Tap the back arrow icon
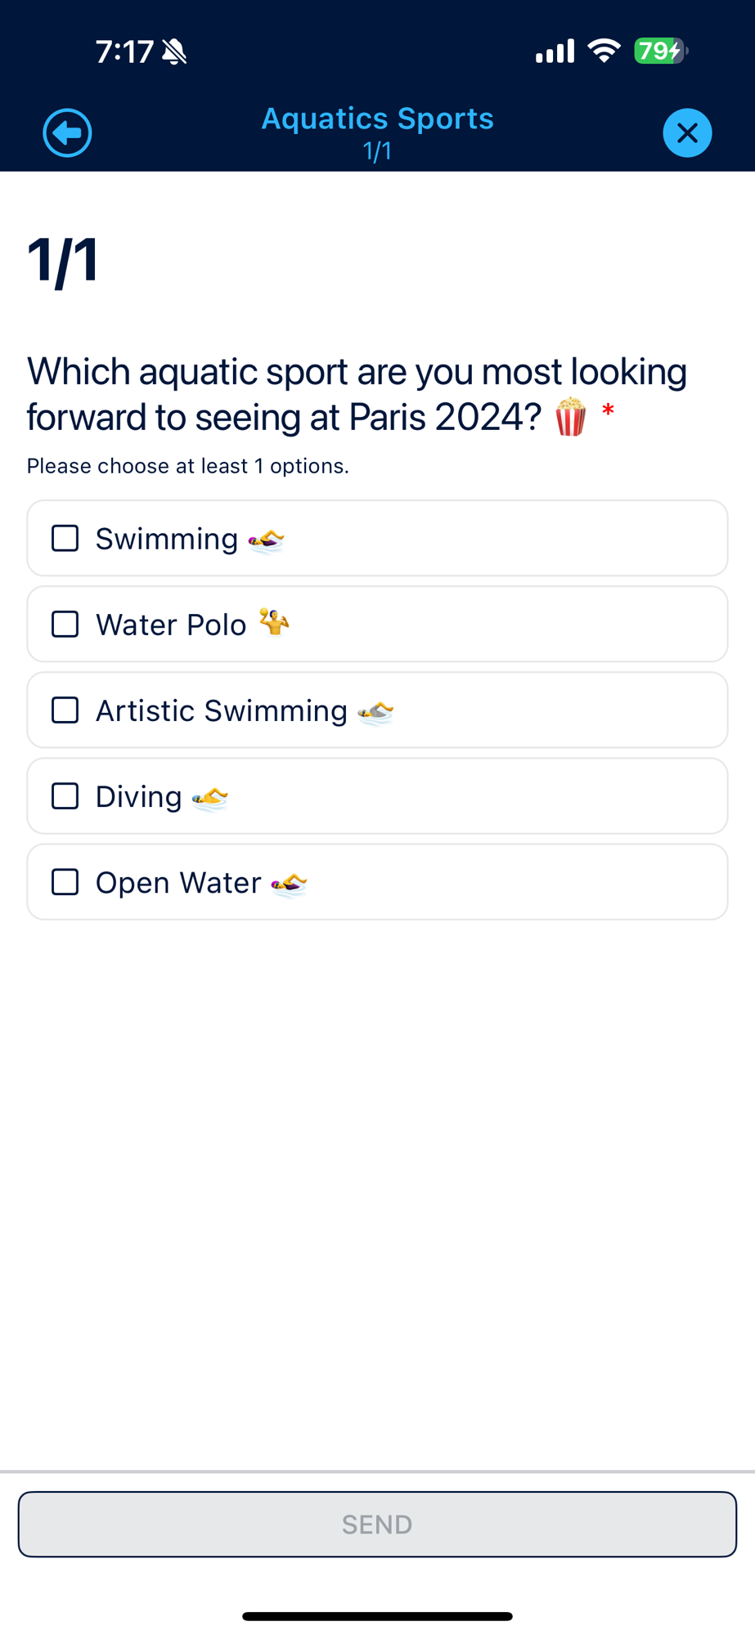 pos(67,132)
